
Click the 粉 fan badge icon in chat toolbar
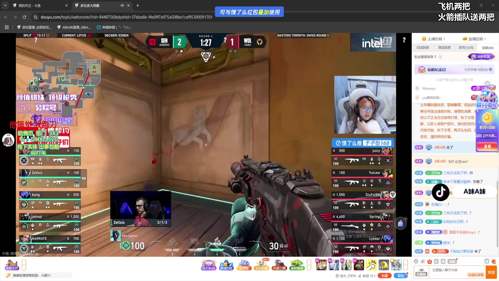[x=436, y=261]
